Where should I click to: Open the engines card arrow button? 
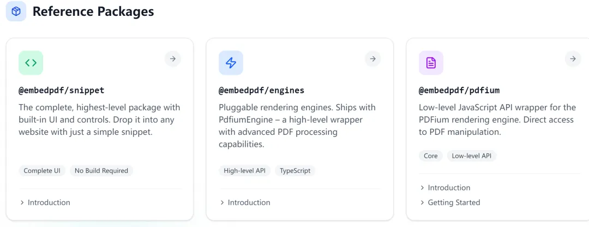click(372, 59)
